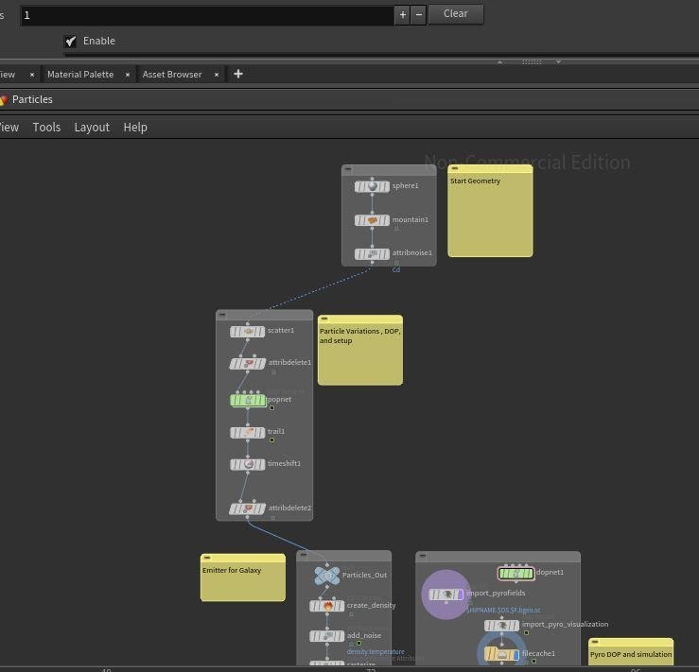Open the Layout menu
699x672 pixels.
pyautogui.click(x=92, y=127)
